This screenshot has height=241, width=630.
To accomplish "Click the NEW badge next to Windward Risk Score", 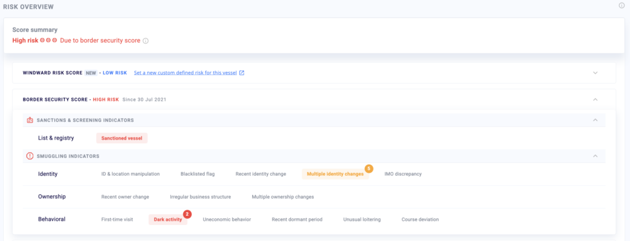I will click(90, 73).
